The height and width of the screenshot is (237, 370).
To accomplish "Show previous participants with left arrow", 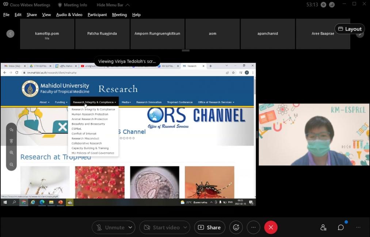I will coord(10,34).
